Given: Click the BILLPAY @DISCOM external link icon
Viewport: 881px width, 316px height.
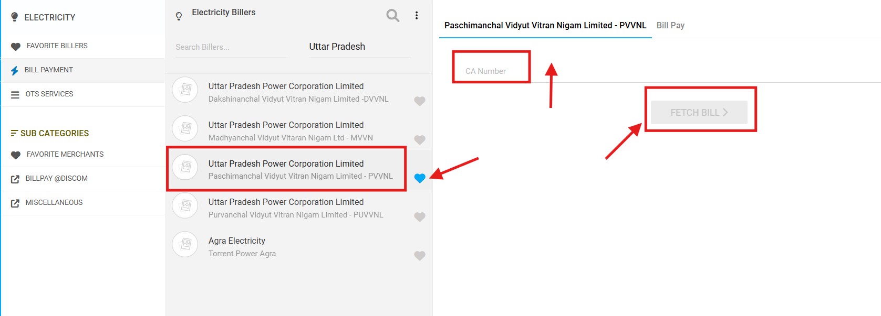Looking at the screenshot, I should pos(15,179).
